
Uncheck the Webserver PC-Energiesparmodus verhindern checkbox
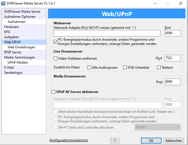pyautogui.click(x=55, y=42)
